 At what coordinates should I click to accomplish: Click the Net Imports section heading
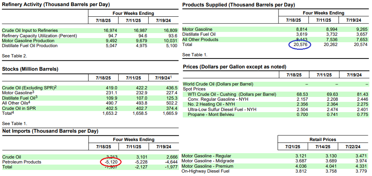(50, 131)
